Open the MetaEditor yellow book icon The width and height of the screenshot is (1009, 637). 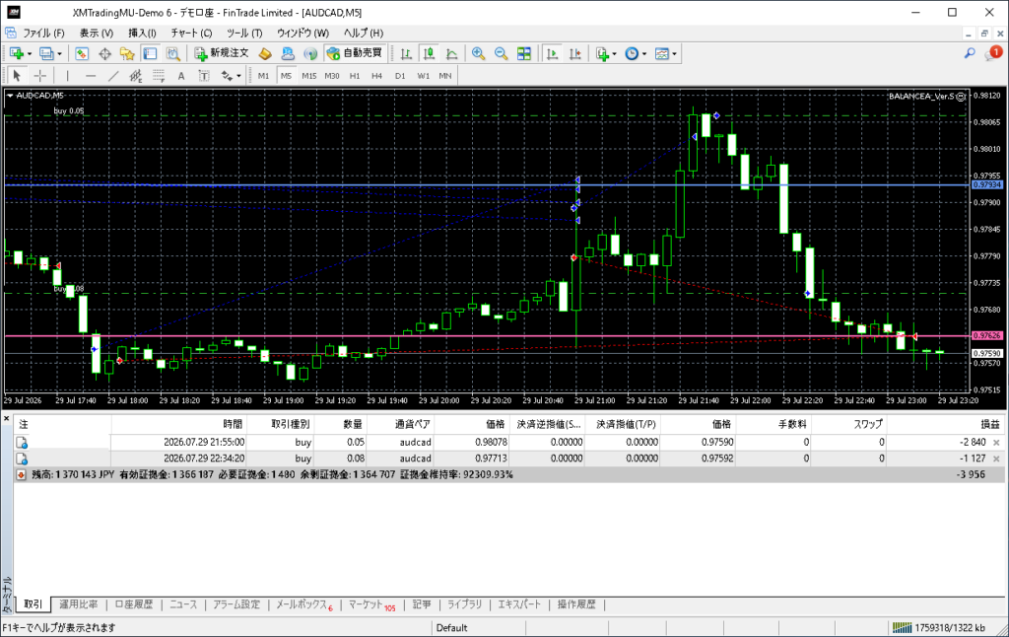264,53
